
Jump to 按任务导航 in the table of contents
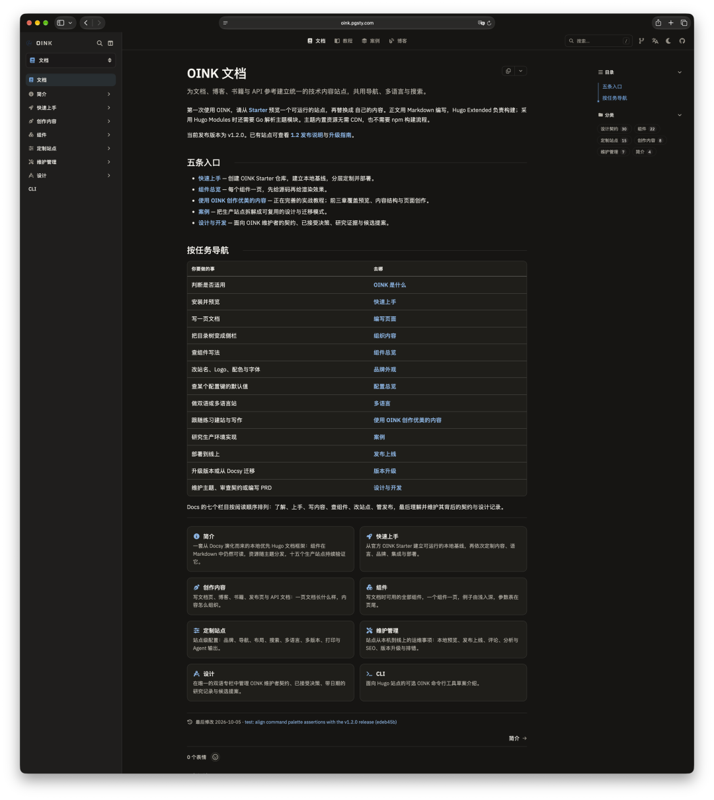(x=615, y=98)
